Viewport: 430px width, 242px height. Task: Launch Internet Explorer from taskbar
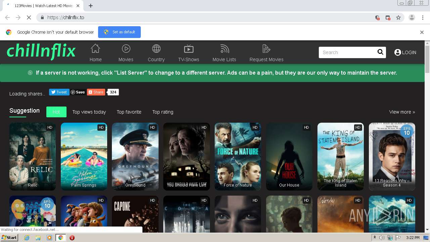click(x=27, y=238)
